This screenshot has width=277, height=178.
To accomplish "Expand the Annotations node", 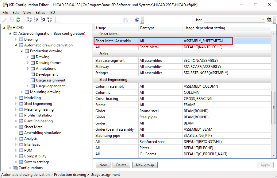I will pyautogui.click(x=28, y=69).
